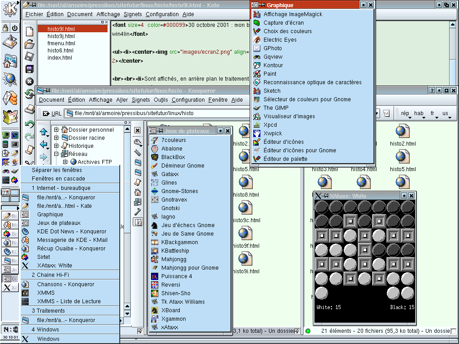Expand the Dossier personnel tree node

click(56, 130)
